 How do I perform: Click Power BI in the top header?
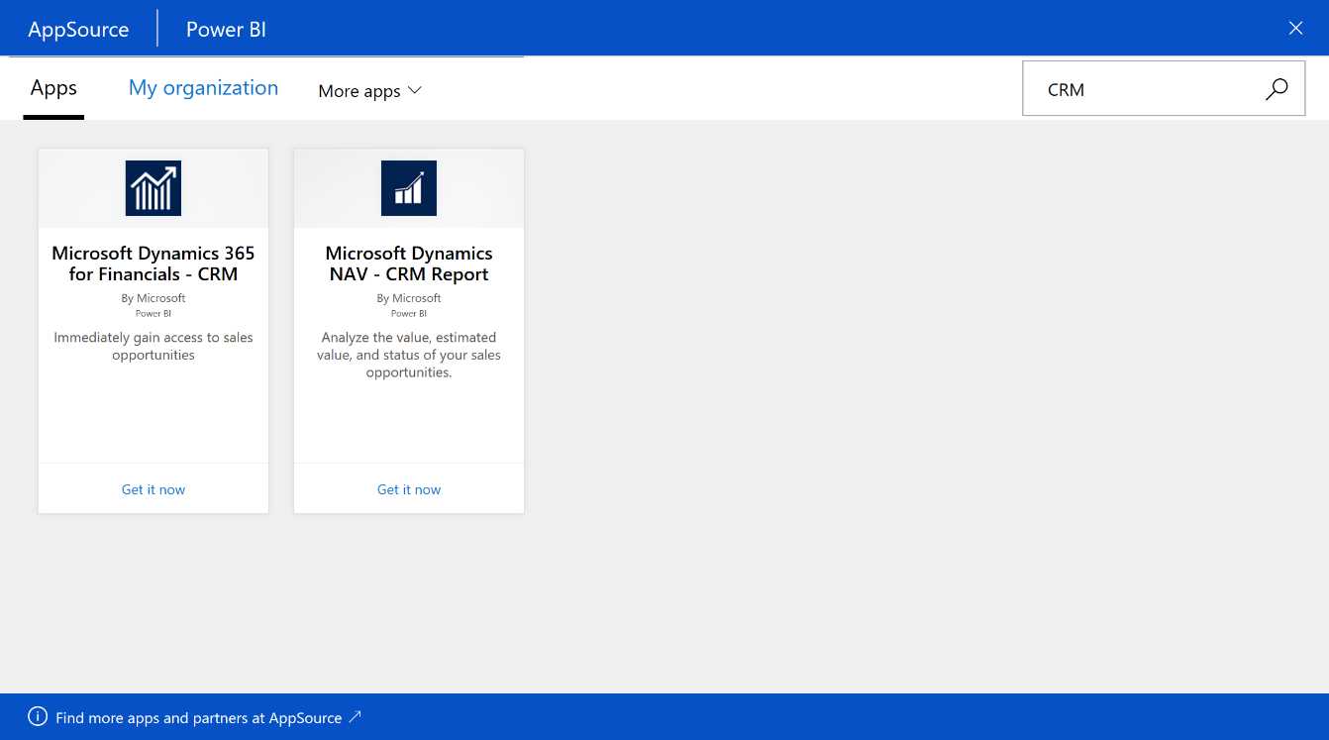click(x=225, y=29)
